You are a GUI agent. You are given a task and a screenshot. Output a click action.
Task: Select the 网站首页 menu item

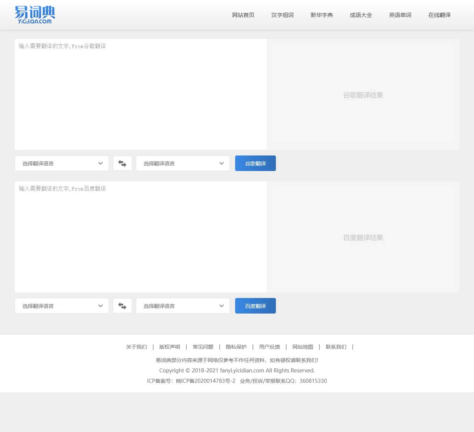243,15
